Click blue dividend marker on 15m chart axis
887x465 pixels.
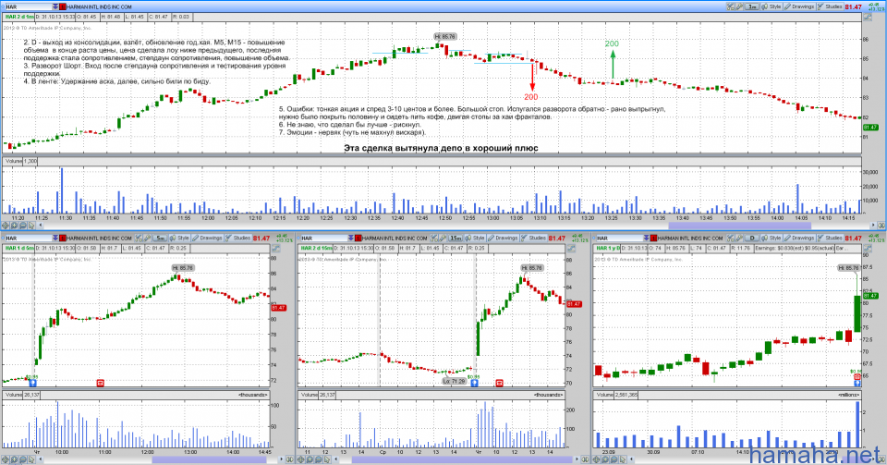coord(474,383)
